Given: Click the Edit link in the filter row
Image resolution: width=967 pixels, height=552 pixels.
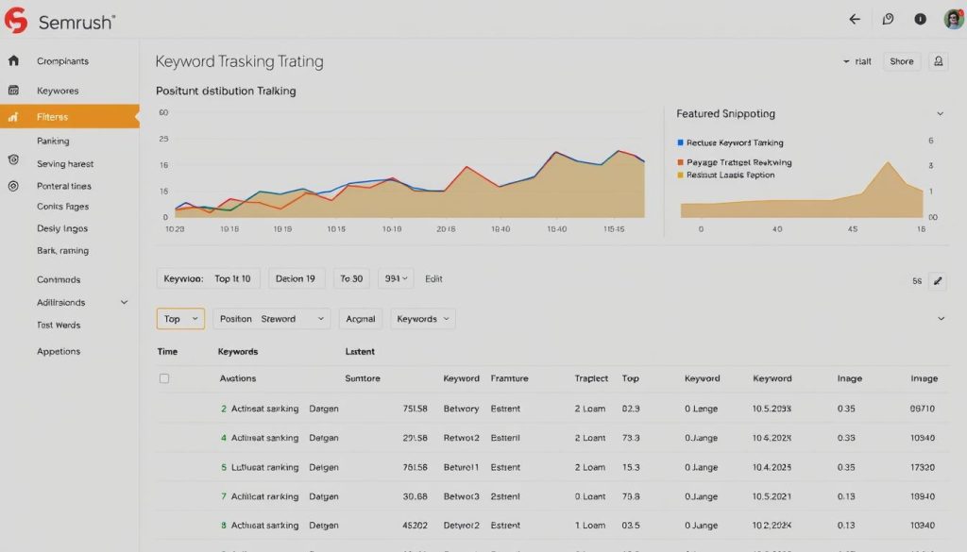Looking at the screenshot, I should 433,278.
